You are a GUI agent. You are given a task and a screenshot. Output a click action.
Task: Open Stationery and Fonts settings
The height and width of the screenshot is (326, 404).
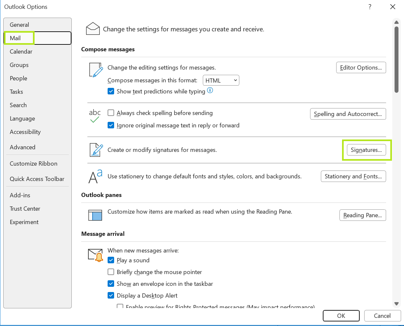(353, 176)
